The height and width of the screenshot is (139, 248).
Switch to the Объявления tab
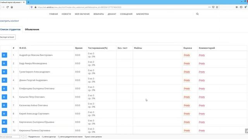click(x=32, y=29)
